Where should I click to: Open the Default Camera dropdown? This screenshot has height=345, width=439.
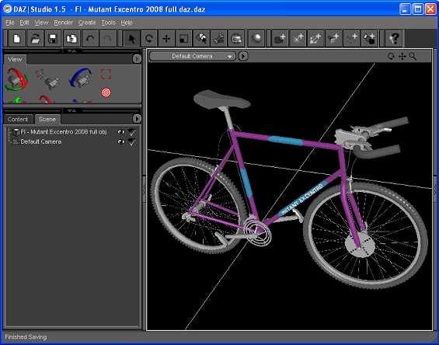(x=193, y=56)
